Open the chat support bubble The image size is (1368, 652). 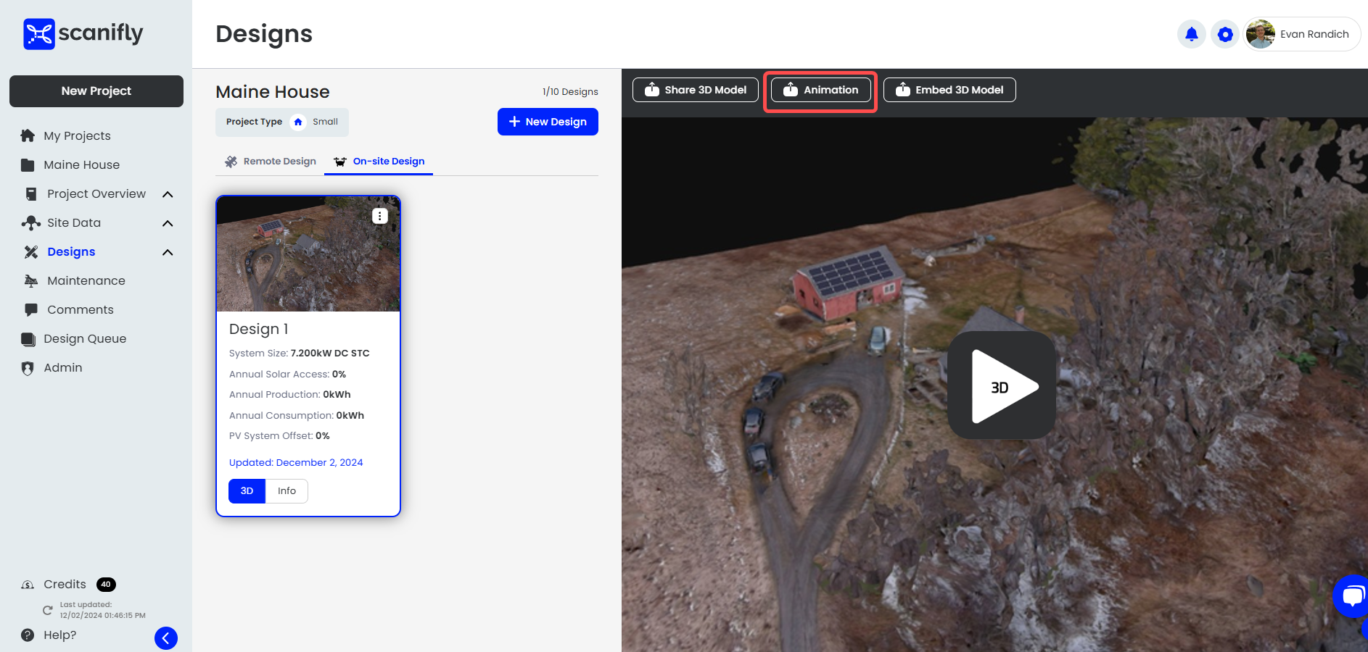point(1352,596)
